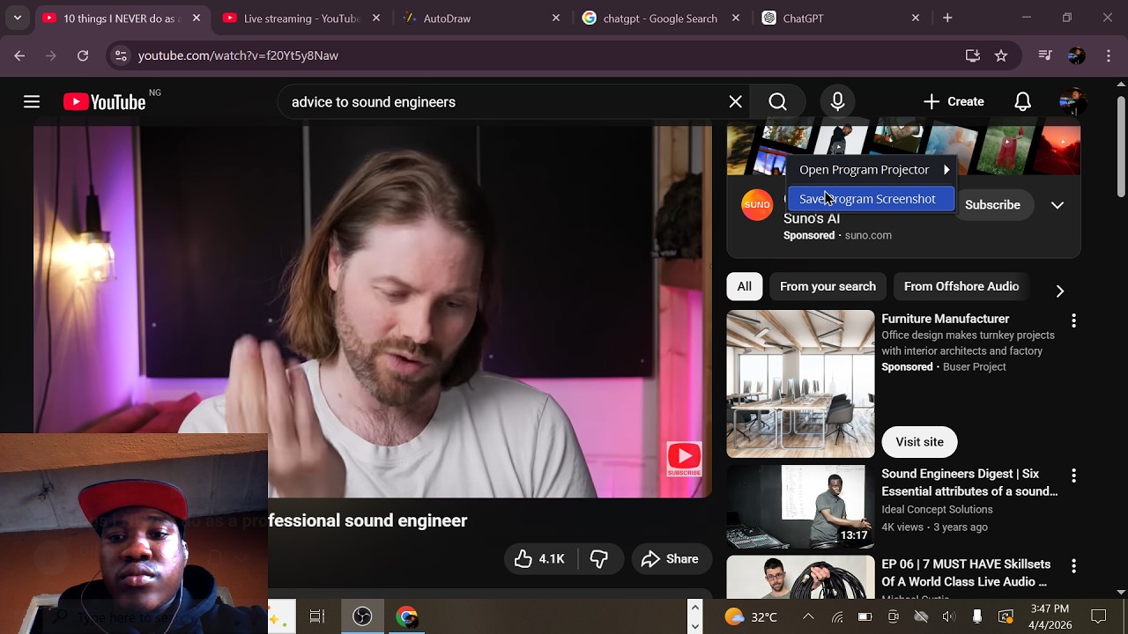
Task: Expand Open Program Projector submenu arrow
Action: point(946,170)
